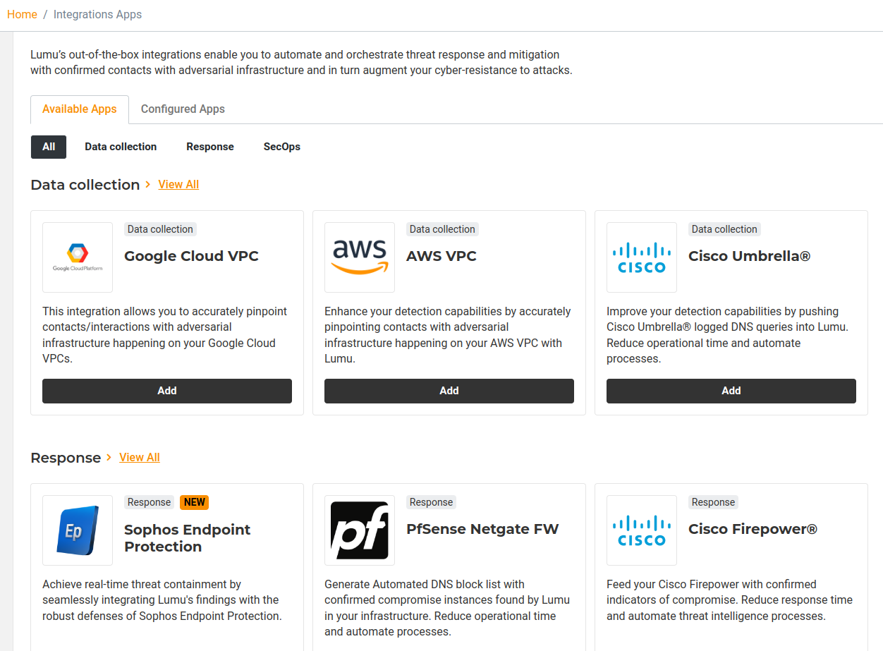Click the Cisco Umbrella logo icon
Viewport: 883px width, 651px height.
pyautogui.click(x=642, y=257)
